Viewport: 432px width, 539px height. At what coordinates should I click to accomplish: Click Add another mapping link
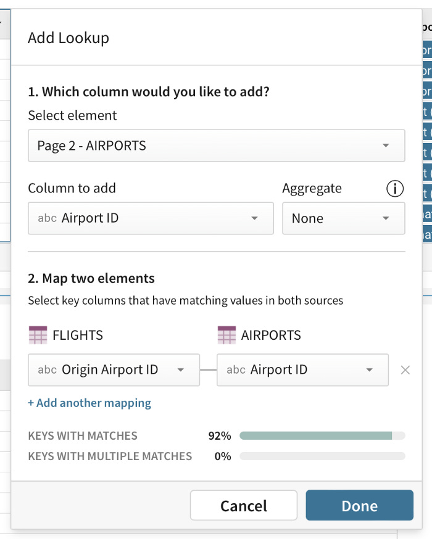coord(89,403)
